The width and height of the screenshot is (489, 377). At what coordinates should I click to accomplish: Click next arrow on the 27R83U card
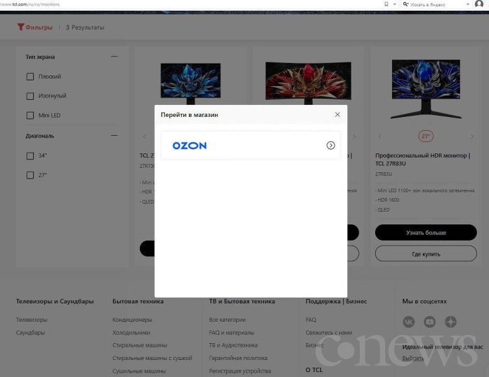(472, 136)
